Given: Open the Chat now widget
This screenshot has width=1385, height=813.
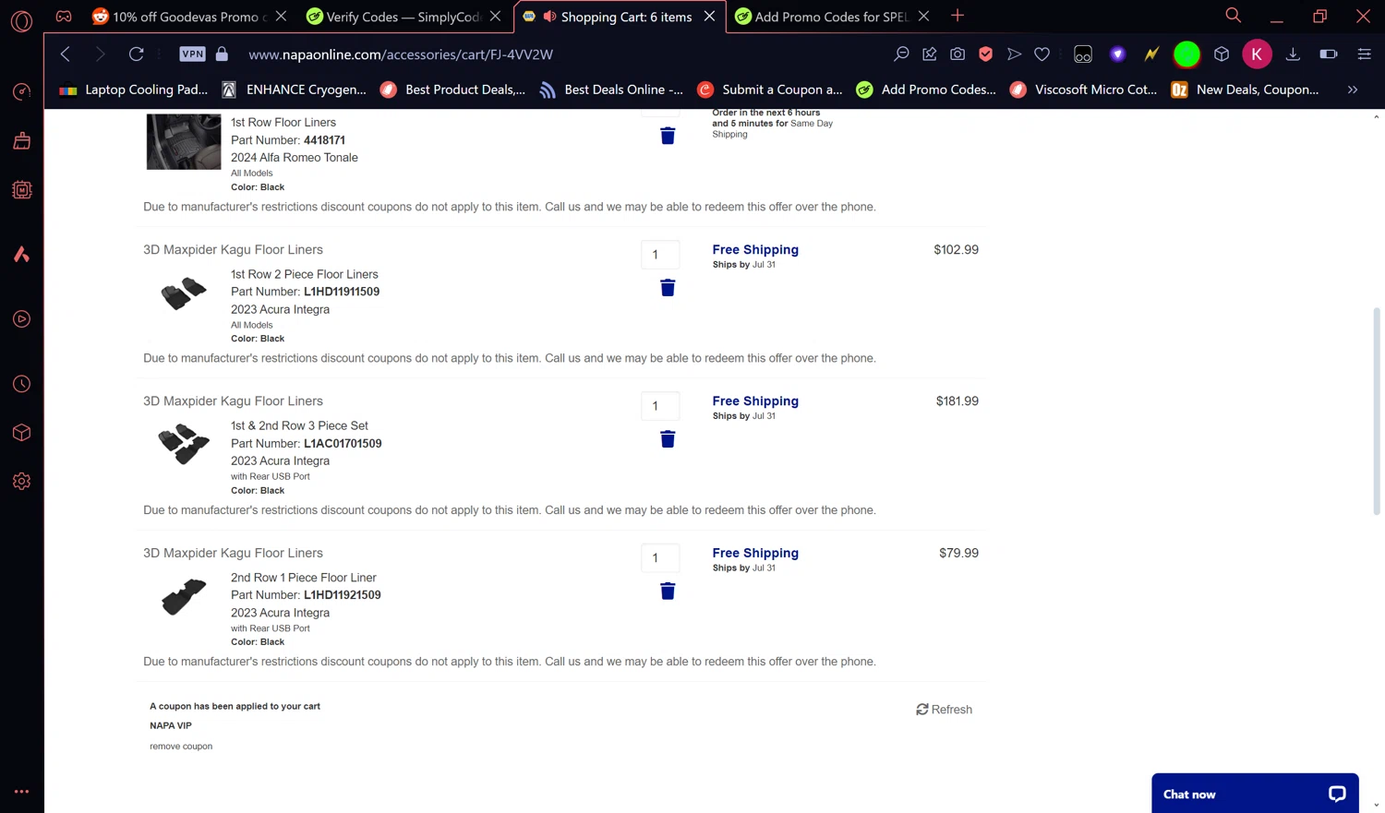Looking at the screenshot, I should click(x=1255, y=794).
